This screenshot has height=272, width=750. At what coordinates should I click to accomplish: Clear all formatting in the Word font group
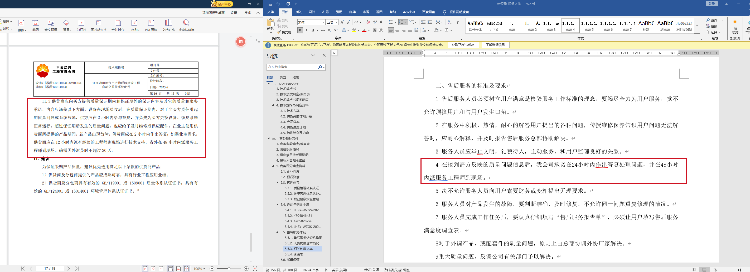click(368, 22)
